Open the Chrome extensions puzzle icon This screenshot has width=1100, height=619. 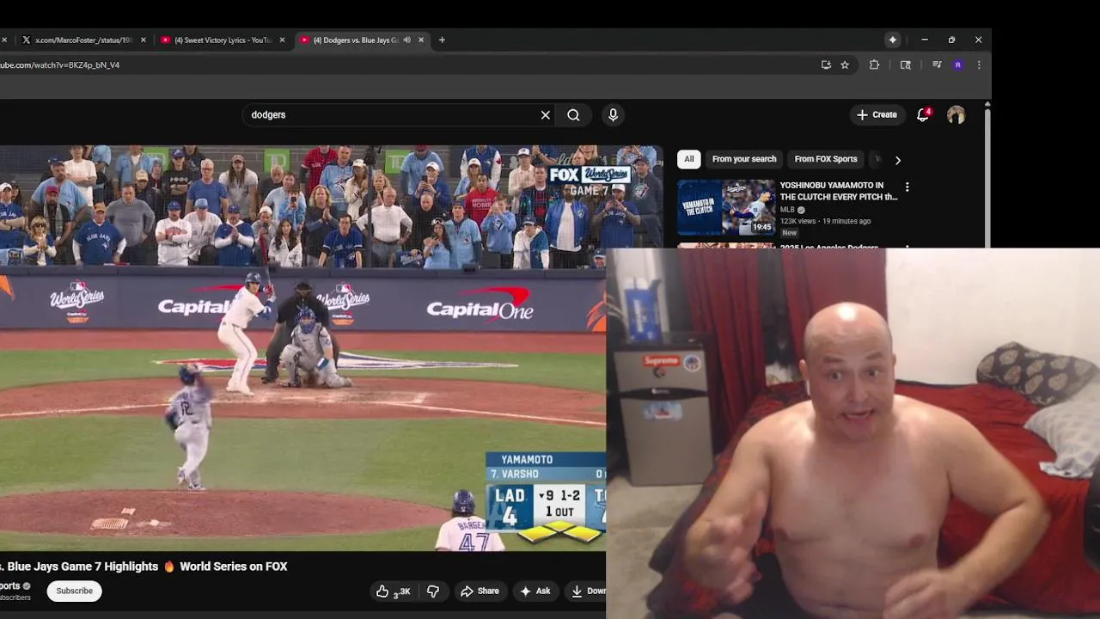point(874,64)
